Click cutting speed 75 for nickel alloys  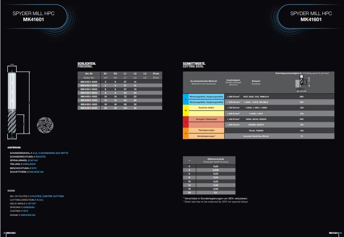point(302,136)
